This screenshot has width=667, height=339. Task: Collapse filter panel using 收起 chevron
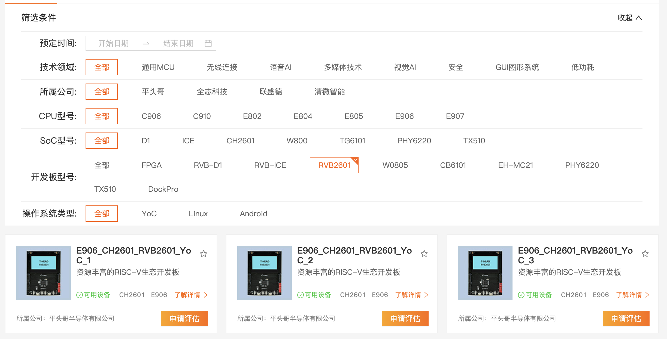coord(639,18)
